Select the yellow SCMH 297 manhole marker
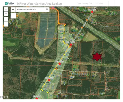This screenshot has width=123, height=102. (64, 33)
